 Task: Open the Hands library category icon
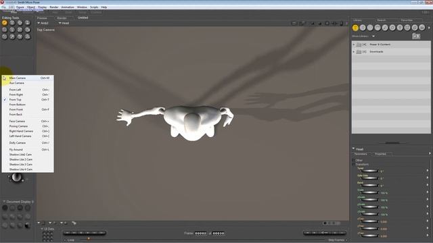point(385,28)
